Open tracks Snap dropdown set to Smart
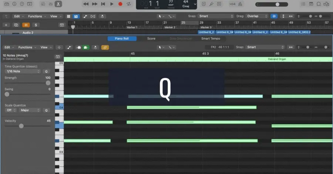 216,16
